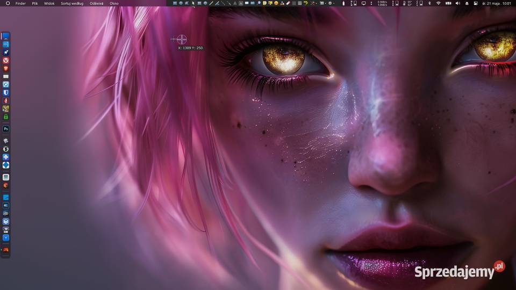Launch Photoshop from the dock
The width and height of the screenshot is (516, 290).
[5, 129]
